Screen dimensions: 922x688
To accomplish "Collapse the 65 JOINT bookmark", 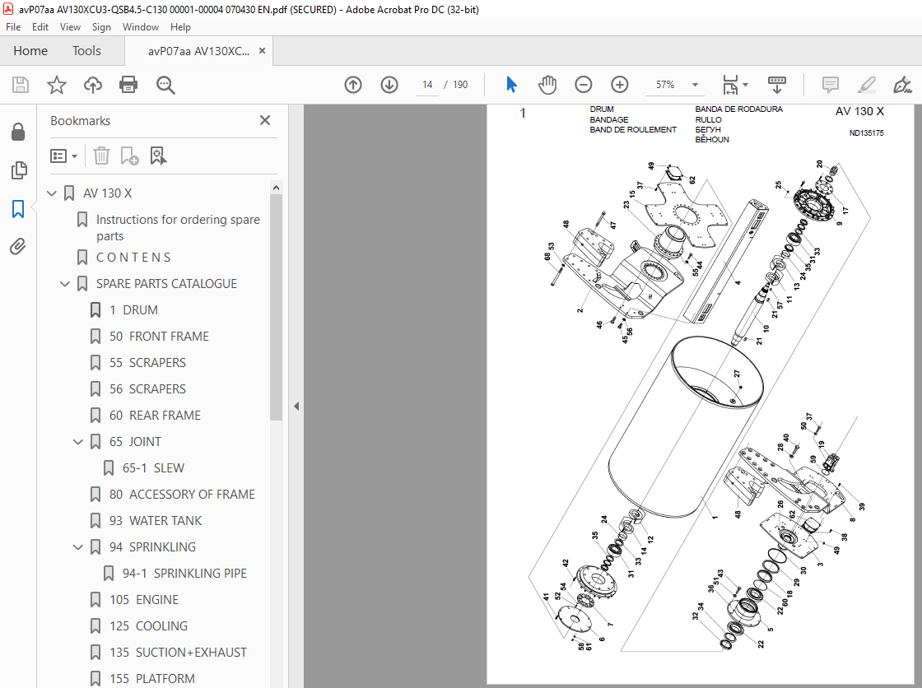I will (77, 442).
